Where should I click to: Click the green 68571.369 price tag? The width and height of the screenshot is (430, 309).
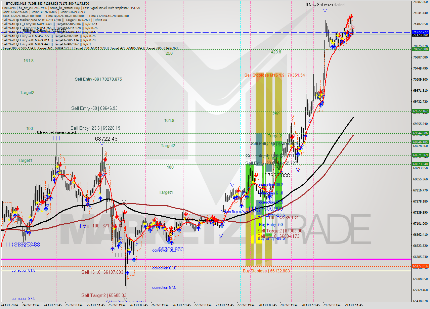pos(420,155)
